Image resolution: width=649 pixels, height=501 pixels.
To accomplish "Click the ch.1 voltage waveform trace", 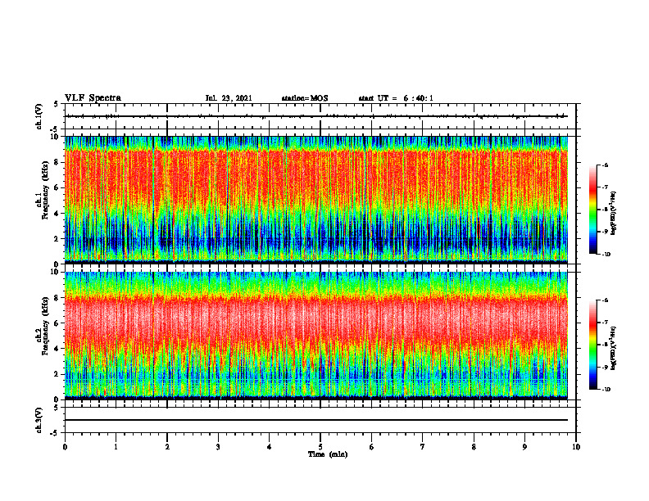I will click(x=316, y=116).
